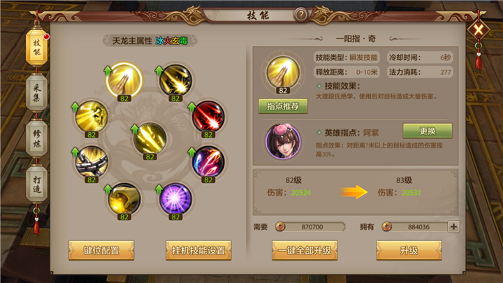Open the 打造 lantern tab
The width and height of the screenshot is (503, 283).
click(37, 184)
